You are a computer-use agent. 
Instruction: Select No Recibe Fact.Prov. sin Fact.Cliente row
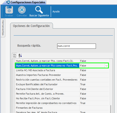(x=62, y=99)
